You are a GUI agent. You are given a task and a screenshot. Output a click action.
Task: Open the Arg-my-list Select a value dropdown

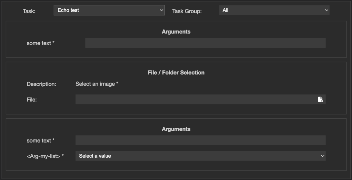(200, 156)
